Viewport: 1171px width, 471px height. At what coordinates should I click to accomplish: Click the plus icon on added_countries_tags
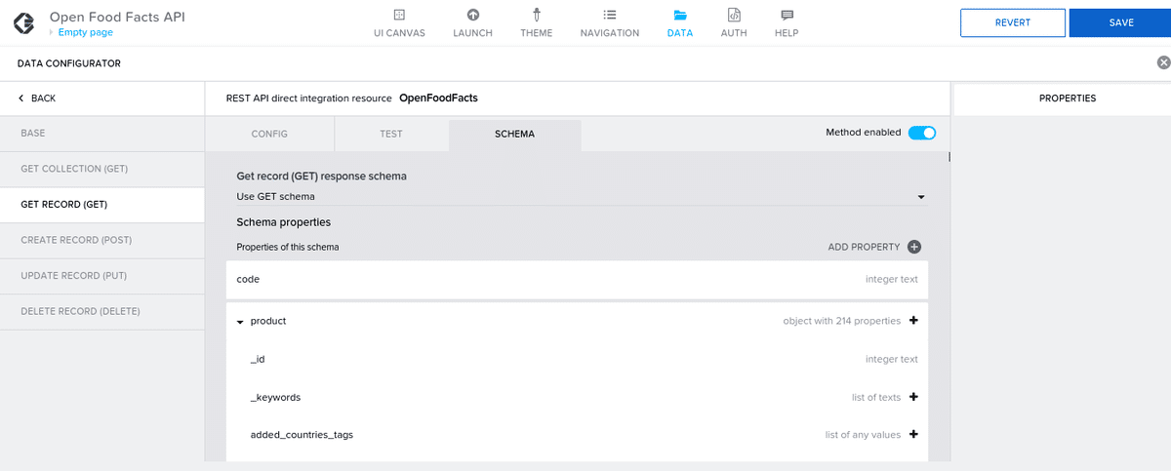913,434
